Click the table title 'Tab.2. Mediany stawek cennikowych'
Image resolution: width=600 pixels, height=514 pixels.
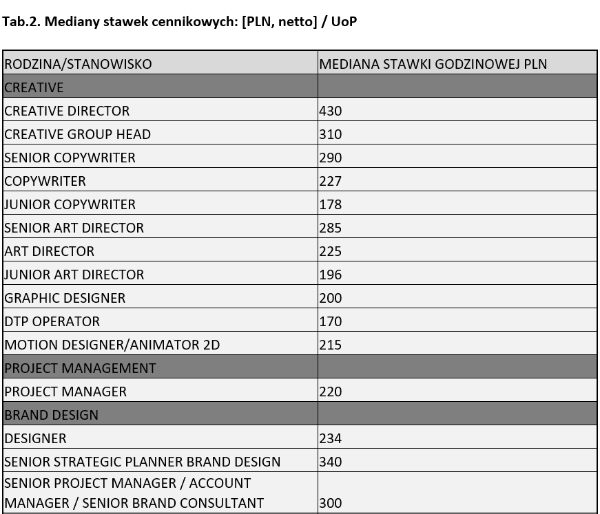(179, 21)
